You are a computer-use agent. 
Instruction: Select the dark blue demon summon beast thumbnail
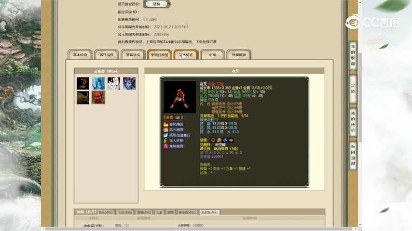[129, 83]
